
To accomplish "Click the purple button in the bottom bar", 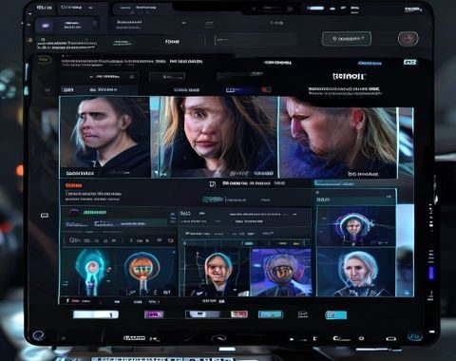I will coord(154,314).
